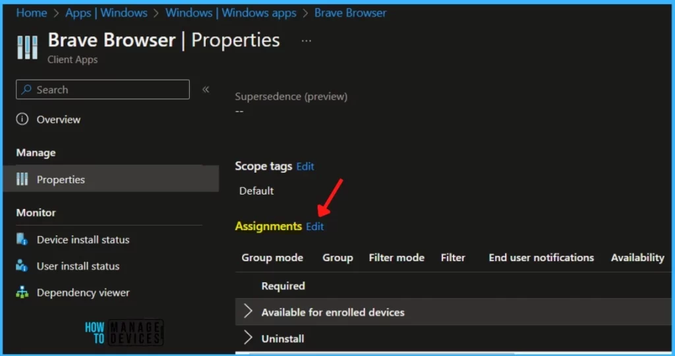Screen dimensions: 675x356
Task: Click the Filter column header
Action: tap(453, 257)
